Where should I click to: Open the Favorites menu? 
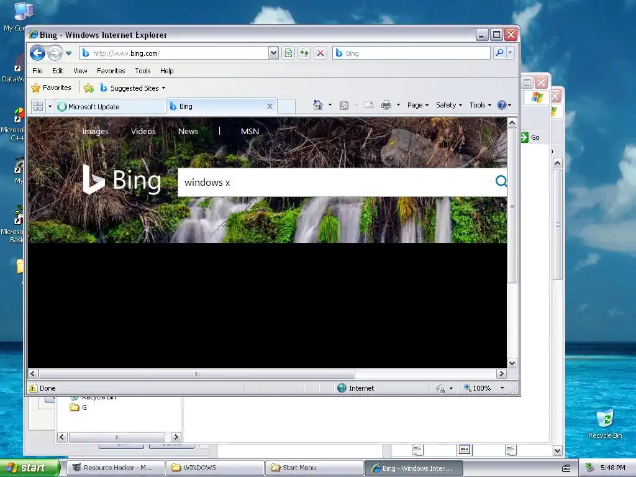click(x=111, y=71)
